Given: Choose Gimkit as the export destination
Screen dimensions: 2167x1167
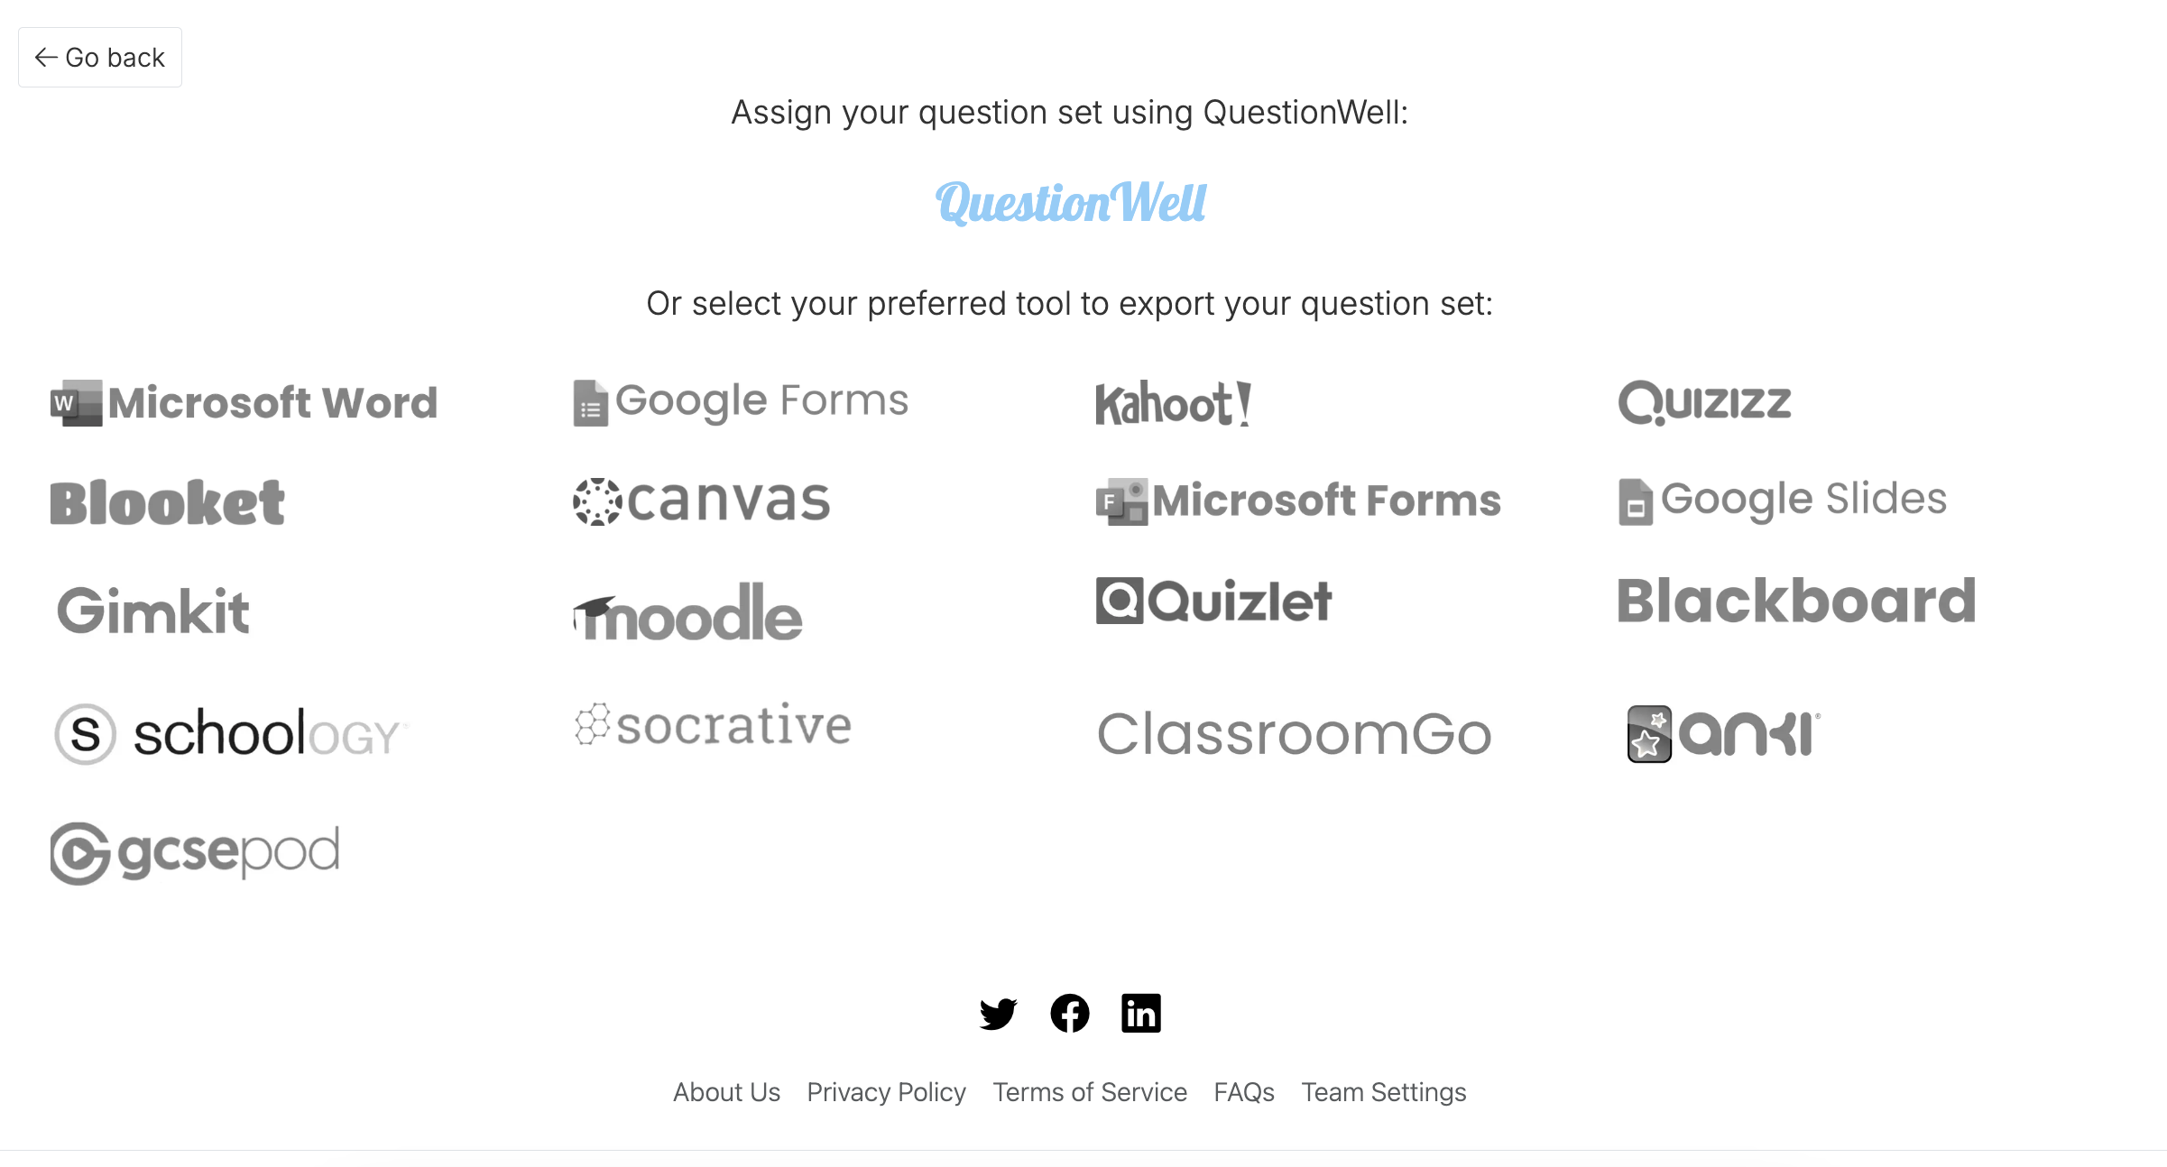Looking at the screenshot, I should tap(152, 610).
